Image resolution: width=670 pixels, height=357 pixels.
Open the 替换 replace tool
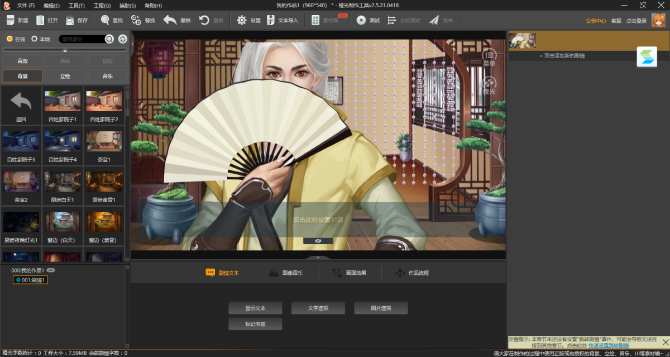click(142, 20)
